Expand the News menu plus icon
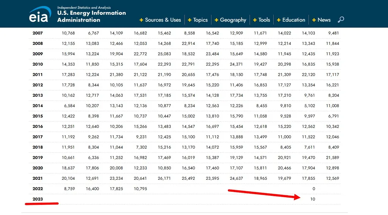Image resolution: width=388 pixels, height=215 pixels. point(314,20)
